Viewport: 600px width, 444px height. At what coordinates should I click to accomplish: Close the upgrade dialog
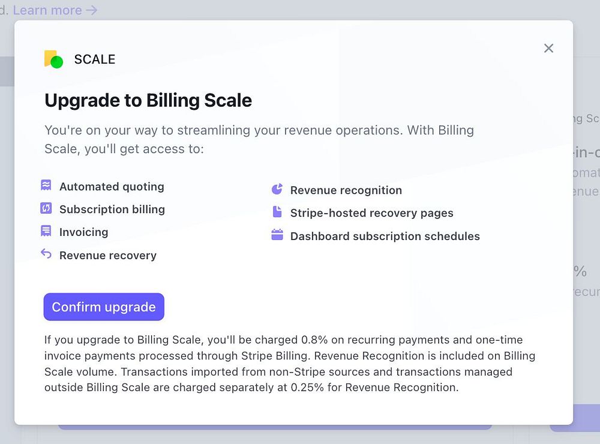pyautogui.click(x=548, y=48)
